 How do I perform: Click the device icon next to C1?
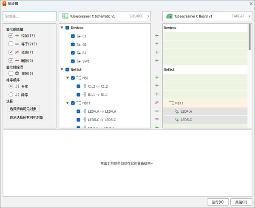tap(79, 36)
